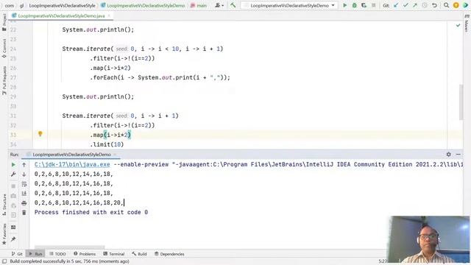Image resolution: width=471 pixels, height=265 pixels.
Task: Toggle tool window bars at status bar corner
Action: (4, 261)
